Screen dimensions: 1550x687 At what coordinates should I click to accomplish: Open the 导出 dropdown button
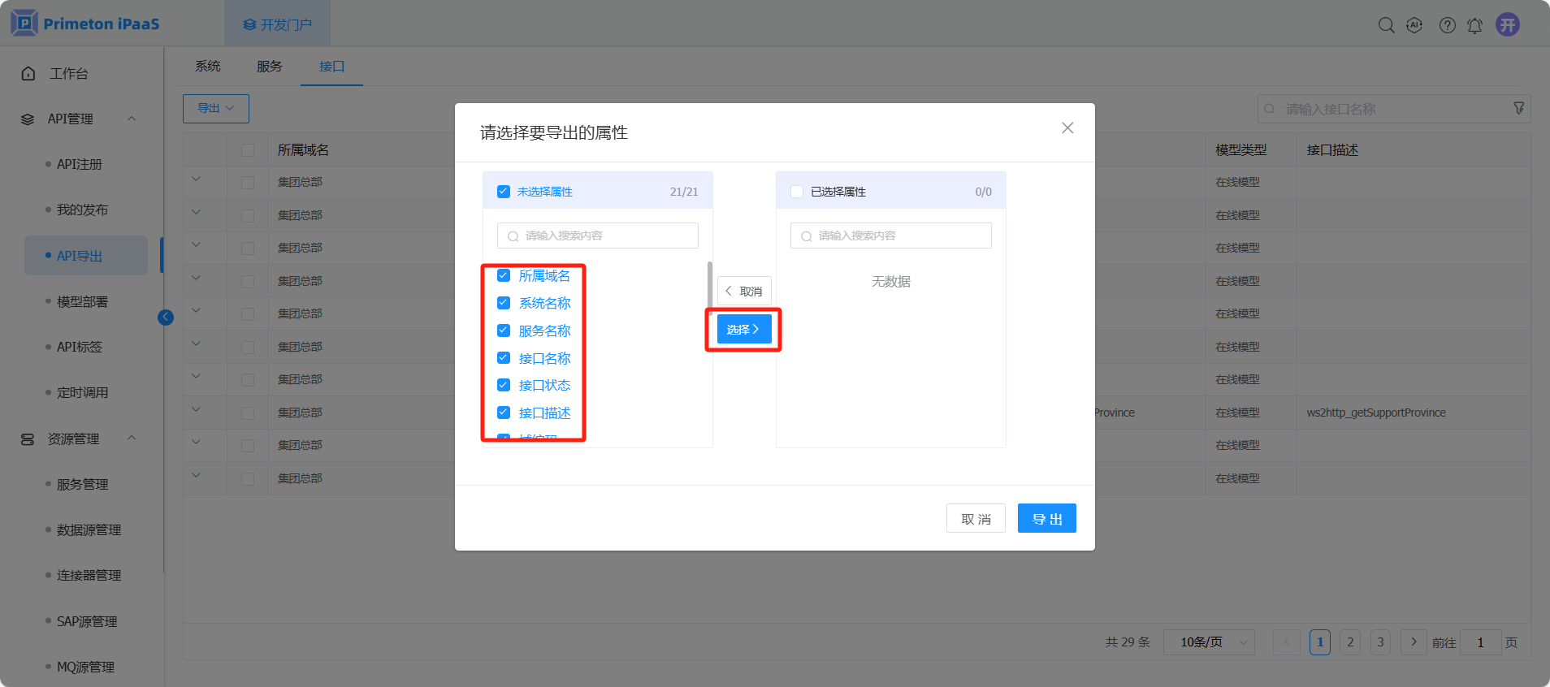click(215, 108)
